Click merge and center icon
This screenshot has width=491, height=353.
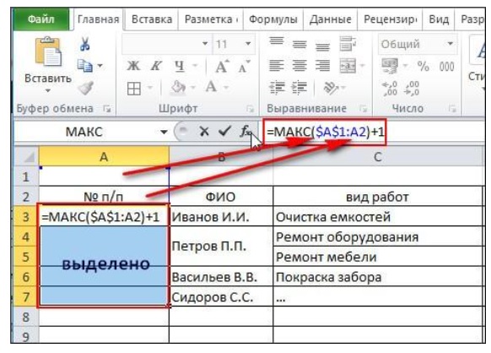pyautogui.click(x=348, y=66)
